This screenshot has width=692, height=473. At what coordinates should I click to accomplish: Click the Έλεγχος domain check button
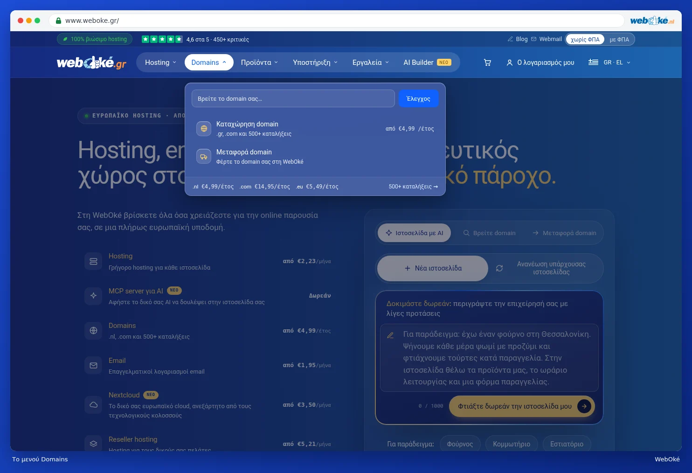coord(418,98)
